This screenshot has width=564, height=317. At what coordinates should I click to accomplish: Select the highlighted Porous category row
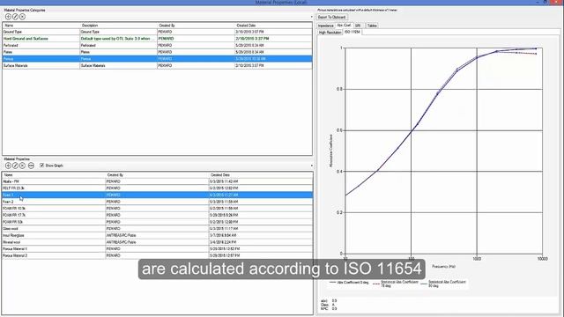[x=157, y=59]
